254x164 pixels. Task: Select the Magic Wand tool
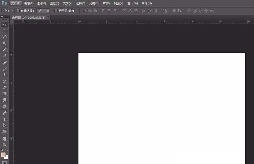(5, 44)
